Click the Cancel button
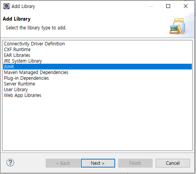This screenshot has width=196, height=174. pos(173,163)
